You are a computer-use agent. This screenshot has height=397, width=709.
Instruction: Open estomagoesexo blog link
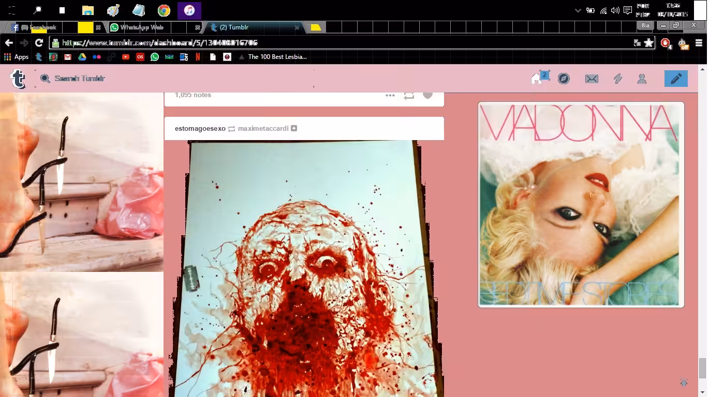click(200, 128)
